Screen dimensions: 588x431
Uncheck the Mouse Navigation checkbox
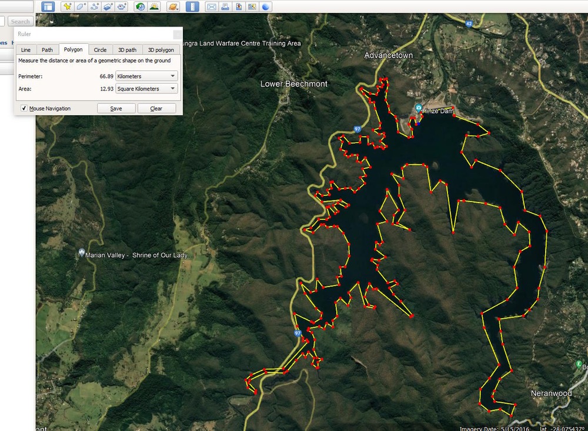coord(24,109)
